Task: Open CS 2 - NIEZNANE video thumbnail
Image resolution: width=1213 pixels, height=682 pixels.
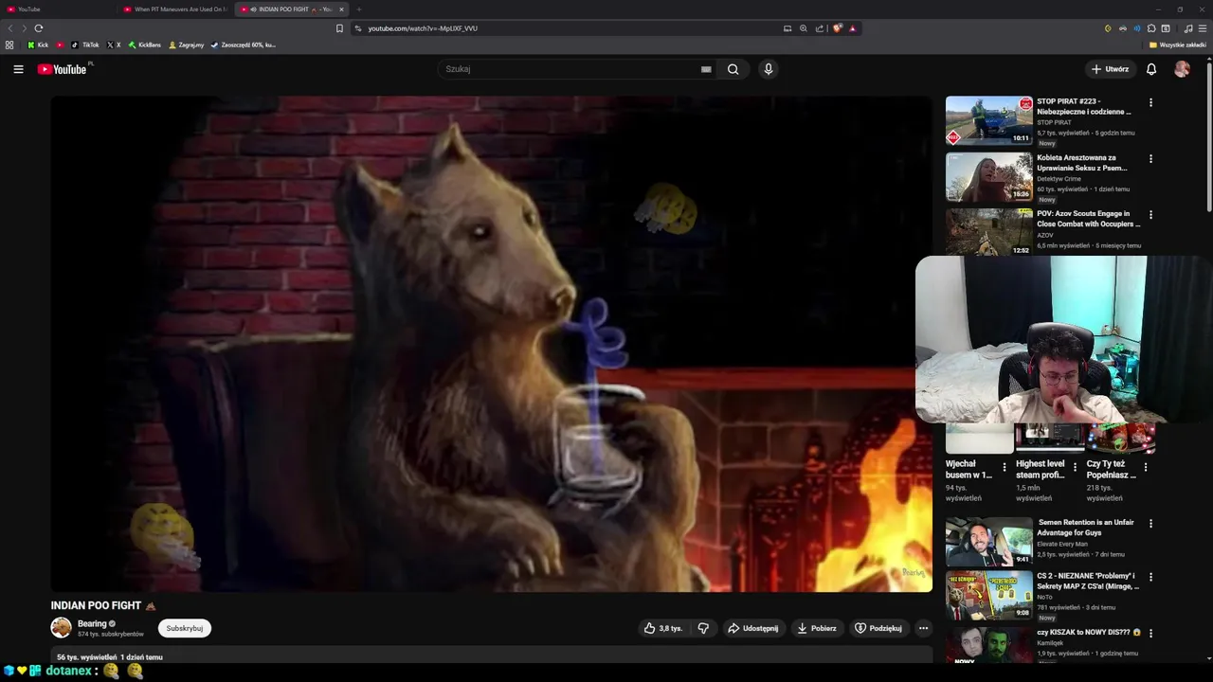Action: 989,595
